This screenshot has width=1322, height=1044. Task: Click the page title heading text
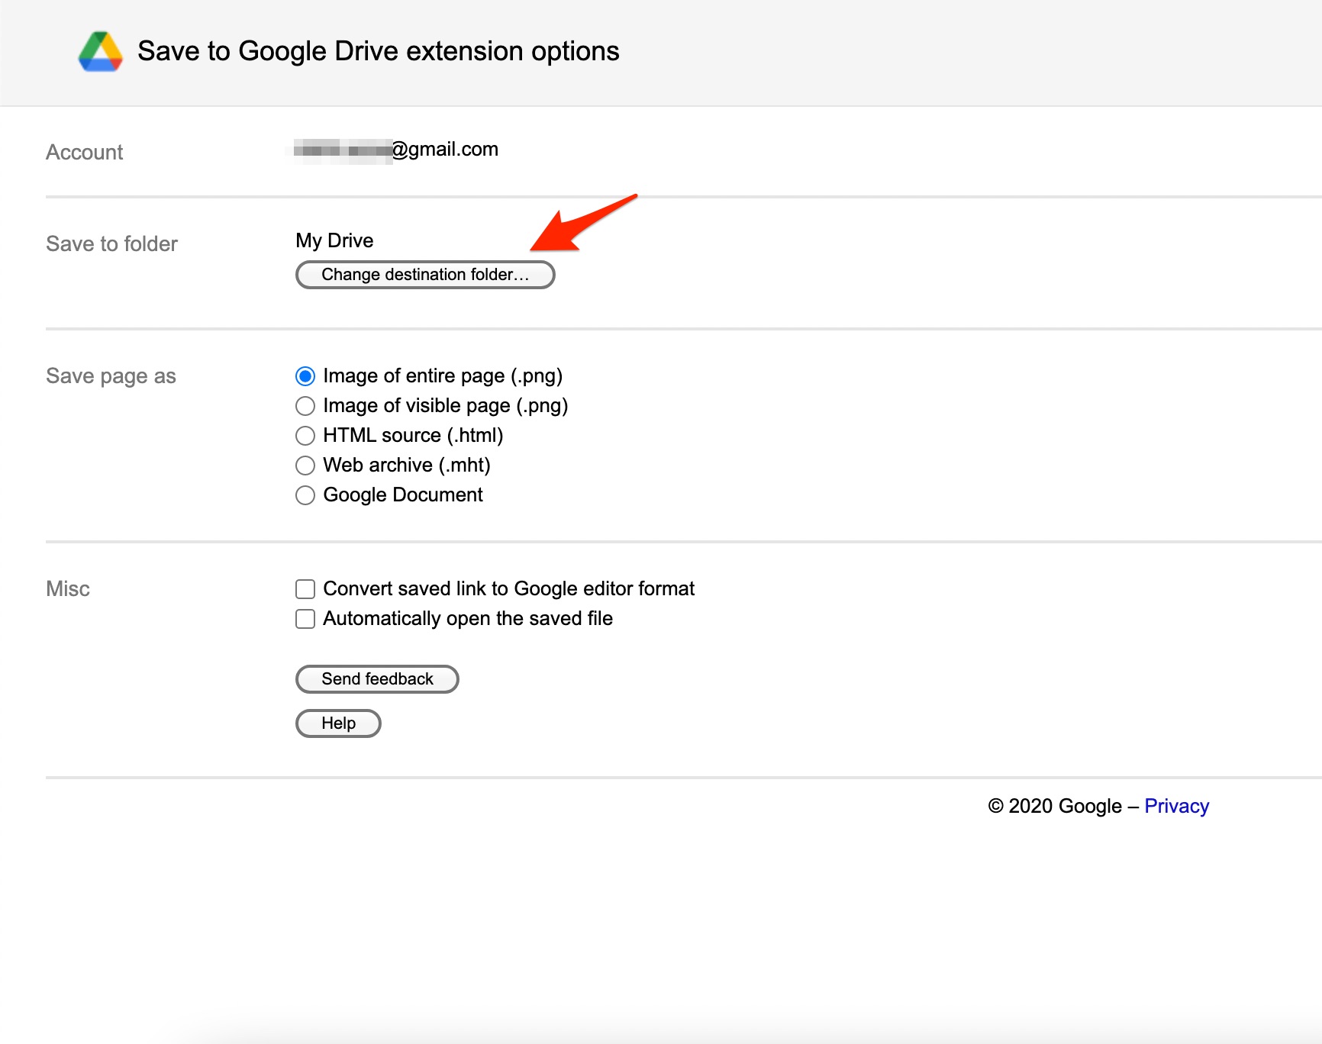pyautogui.click(x=379, y=51)
